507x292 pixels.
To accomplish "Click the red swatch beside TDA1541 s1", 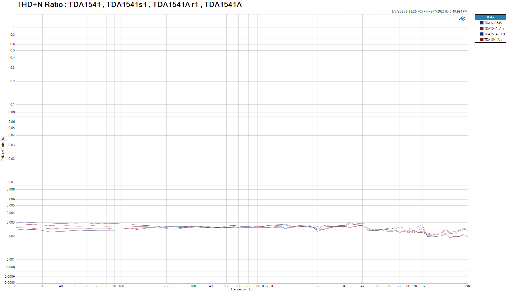I will point(482,29).
